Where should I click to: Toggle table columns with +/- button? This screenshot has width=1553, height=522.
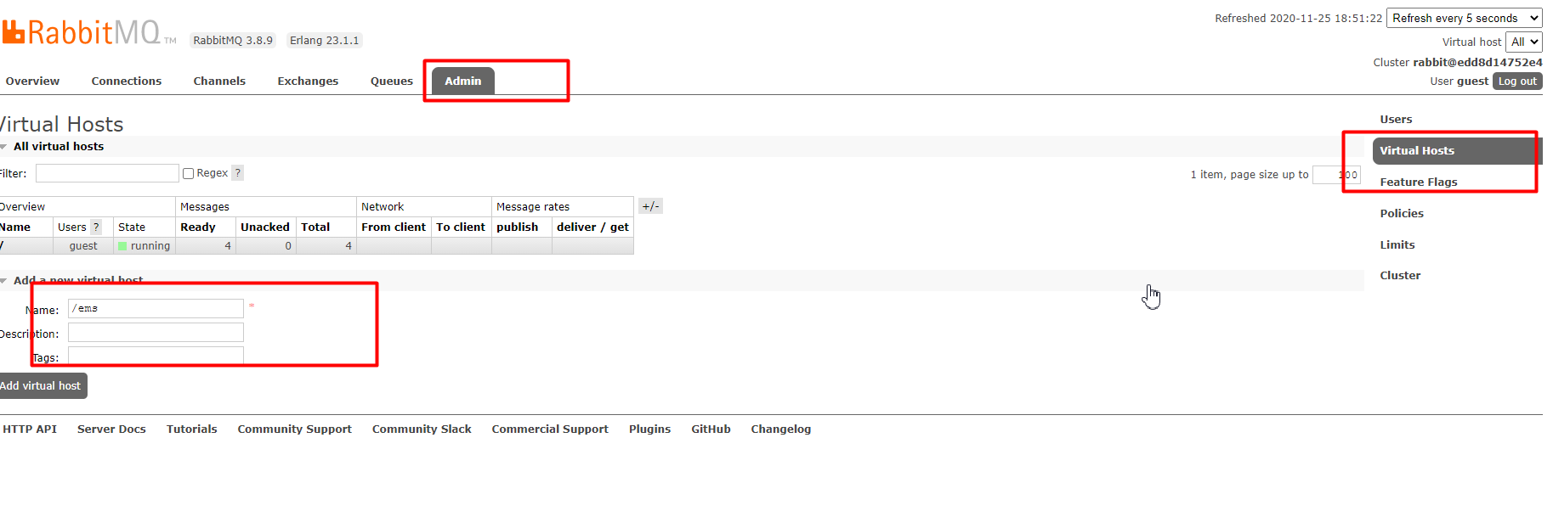(650, 206)
